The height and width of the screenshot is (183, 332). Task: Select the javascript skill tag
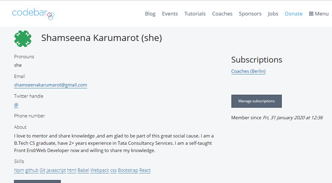tap(56, 170)
